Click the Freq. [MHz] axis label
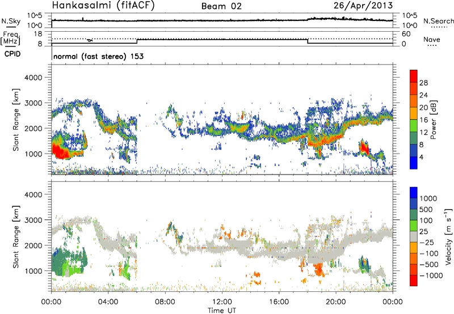454x314 pixels. point(11,39)
